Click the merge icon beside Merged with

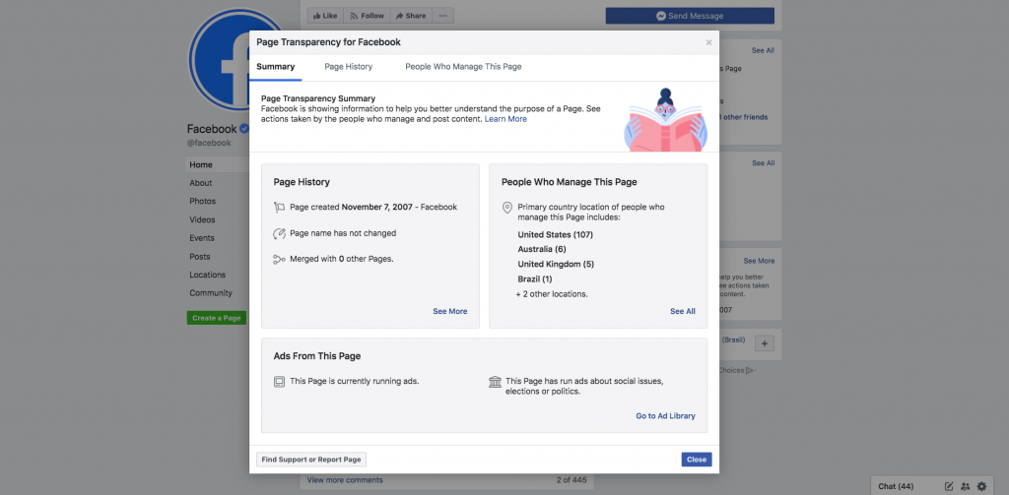tap(279, 259)
